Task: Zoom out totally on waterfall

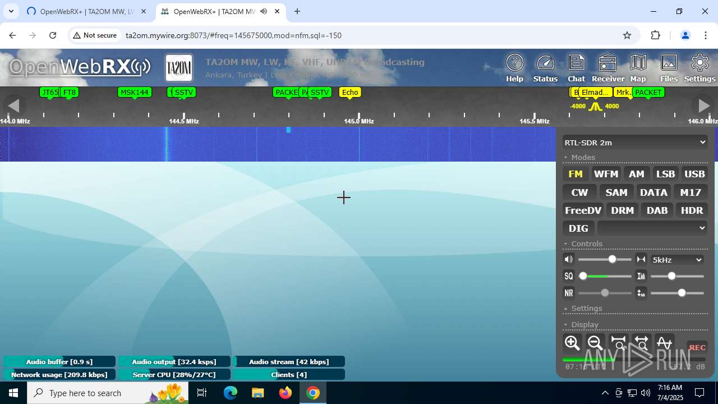Action: 641,342
